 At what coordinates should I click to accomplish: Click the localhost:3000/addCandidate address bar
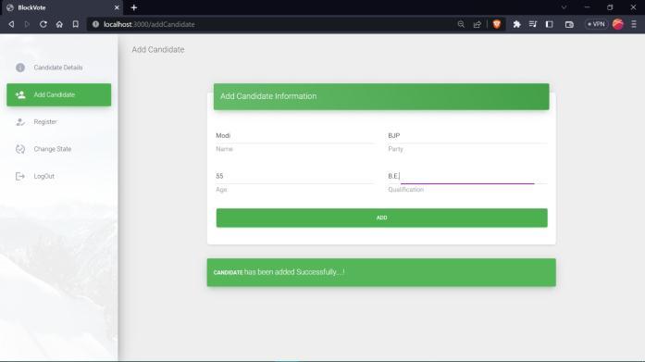coord(271,24)
